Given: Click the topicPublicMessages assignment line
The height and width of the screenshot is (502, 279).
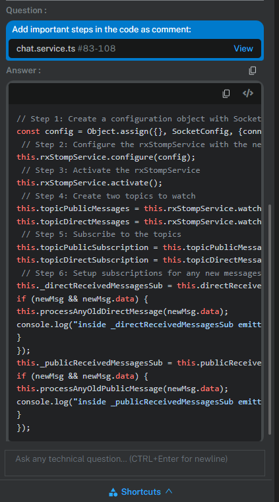Looking at the screenshot, I should tap(139, 208).
